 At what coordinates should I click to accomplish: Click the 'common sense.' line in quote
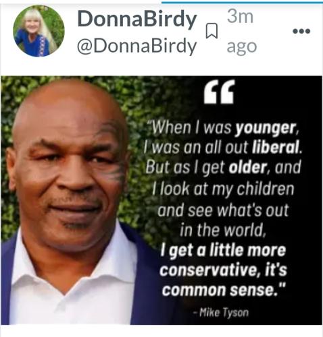tap(224, 290)
